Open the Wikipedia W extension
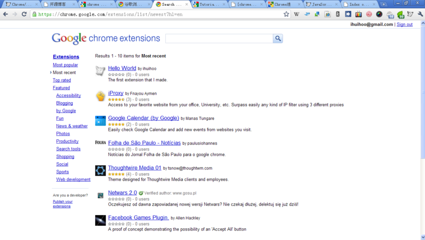The width and height of the screenshot is (425, 240). point(296,14)
